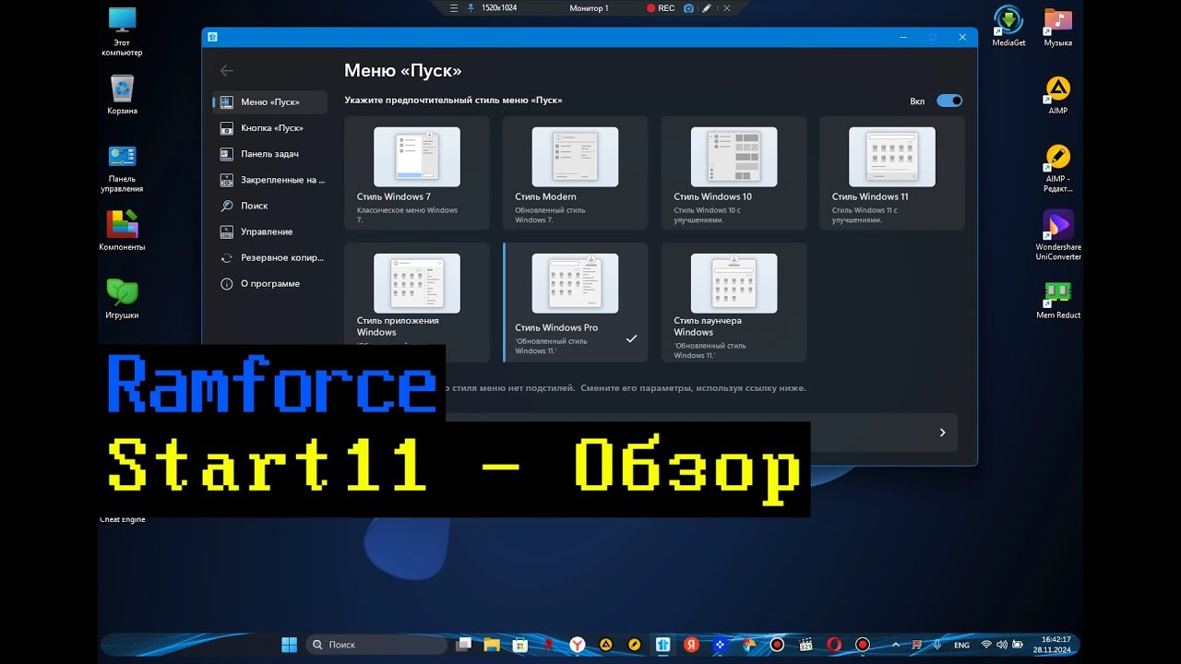Viewport: 1181px width, 664px height.
Task: Open Панель управления desktop icon
Action: pyautogui.click(x=122, y=168)
